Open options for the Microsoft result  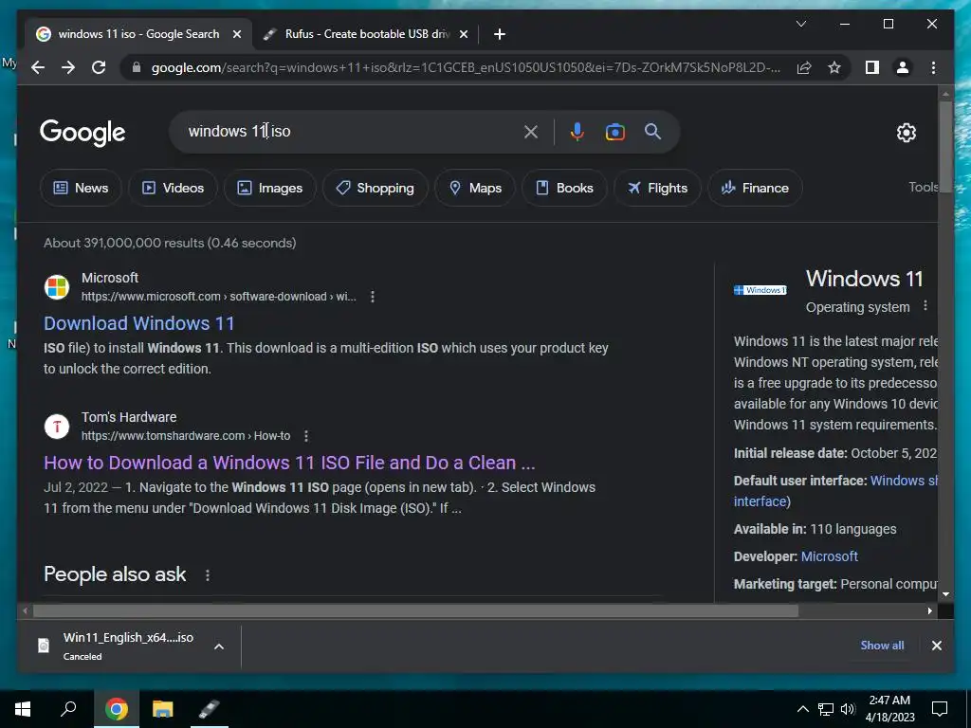[x=372, y=297]
